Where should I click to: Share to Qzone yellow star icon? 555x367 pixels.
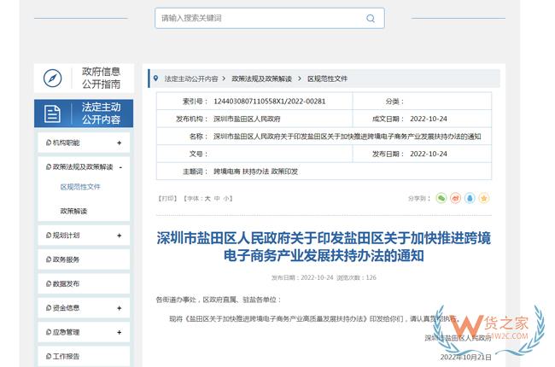484,198
